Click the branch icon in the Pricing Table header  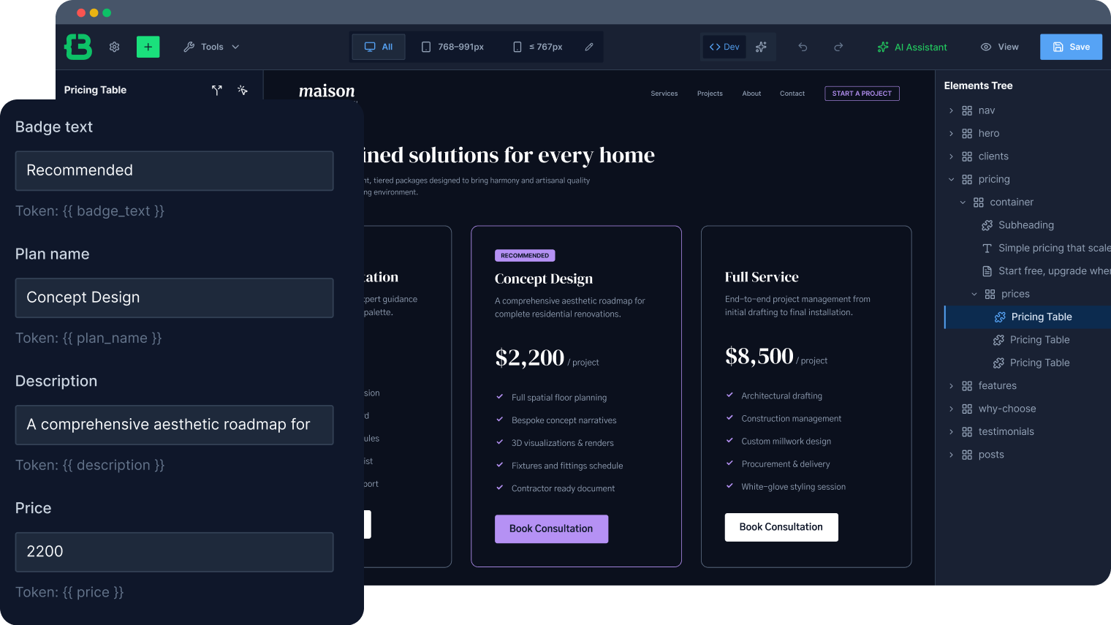pyautogui.click(x=217, y=90)
